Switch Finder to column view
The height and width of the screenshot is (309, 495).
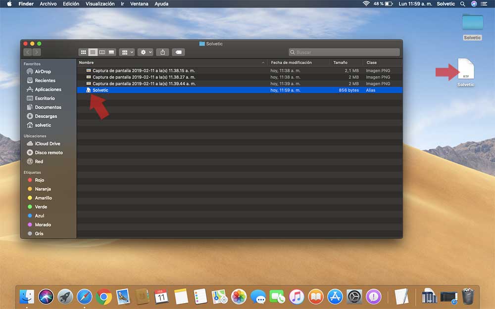pos(102,52)
